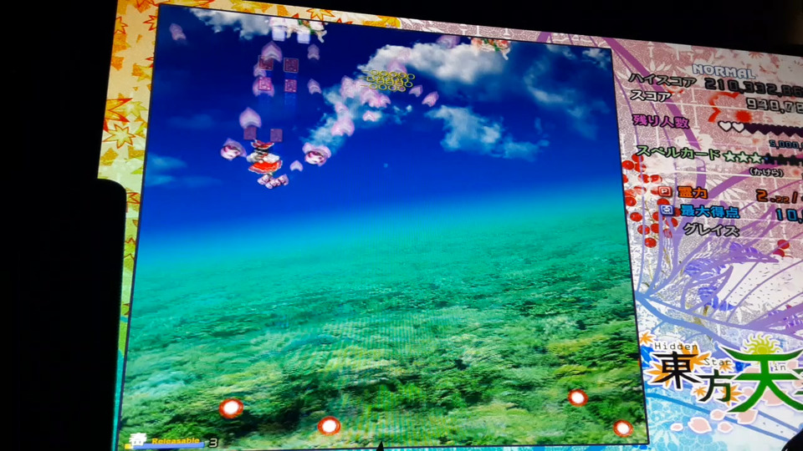Click the 霊力 power label
The height and width of the screenshot is (451, 803).
click(x=692, y=193)
